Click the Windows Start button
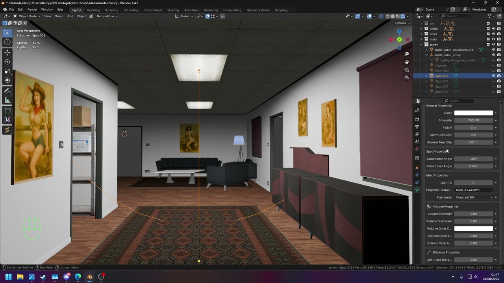 pos(8,277)
